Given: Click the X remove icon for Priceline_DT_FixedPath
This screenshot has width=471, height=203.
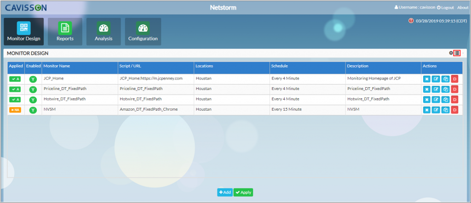Looking at the screenshot, I should click(427, 89).
